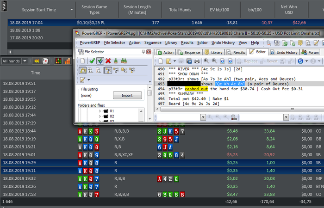Viewport: 324px width, 208px height.
Task: Click the pencil Edit File icon in File Selector
Action: (82, 80)
